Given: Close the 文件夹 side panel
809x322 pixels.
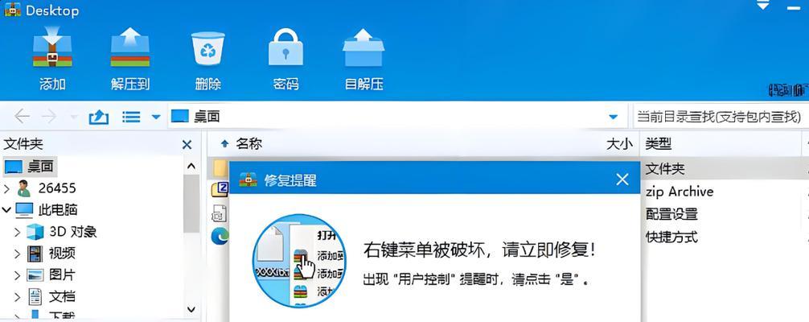Looking at the screenshot, I should pos(187,145).
